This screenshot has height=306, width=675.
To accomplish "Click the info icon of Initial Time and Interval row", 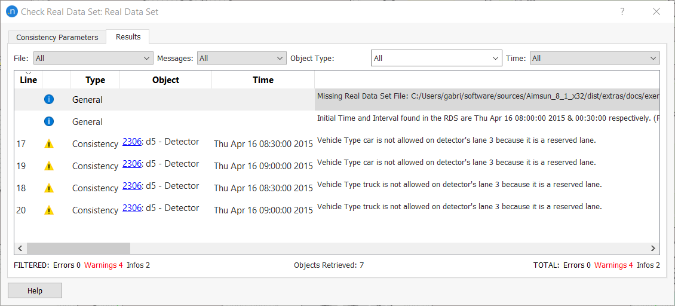I will 49,121.
